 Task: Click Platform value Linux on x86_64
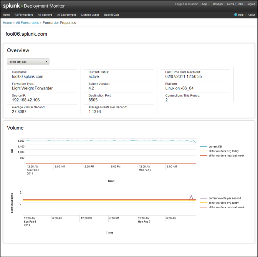point(179,88)
